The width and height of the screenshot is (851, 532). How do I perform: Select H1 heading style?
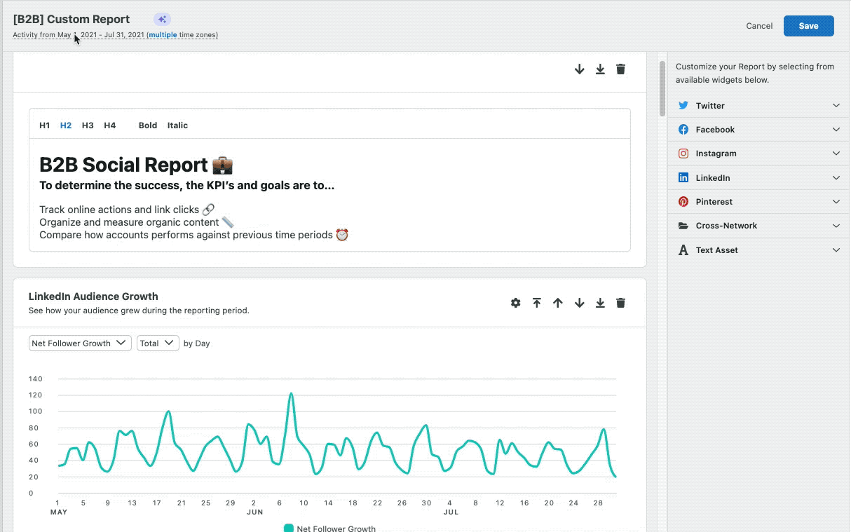tap(45, 125)
